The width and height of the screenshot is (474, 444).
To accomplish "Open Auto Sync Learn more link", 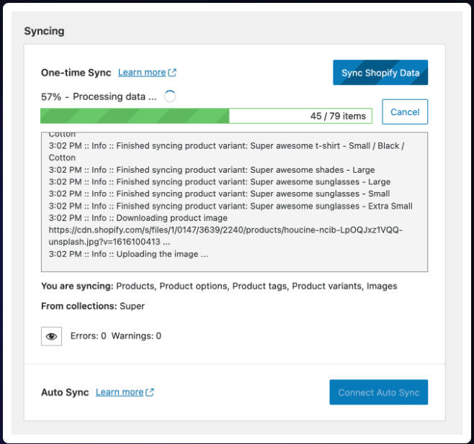I will [x=120, y=392].
